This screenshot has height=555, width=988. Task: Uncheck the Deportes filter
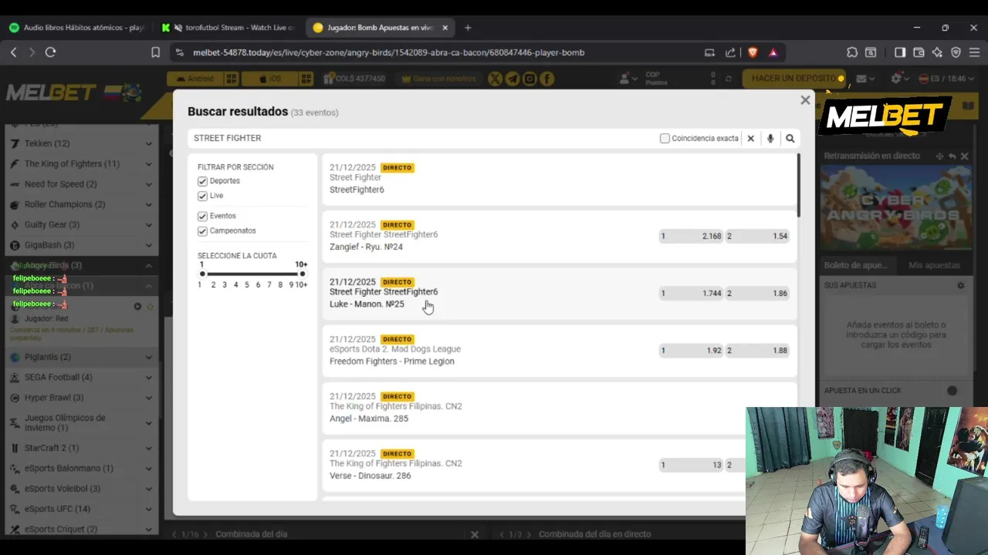pos(202,181)
